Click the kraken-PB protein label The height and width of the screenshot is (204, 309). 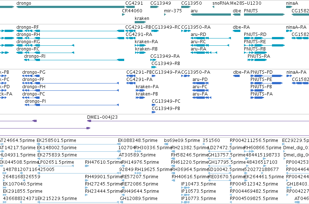(147, 94)
